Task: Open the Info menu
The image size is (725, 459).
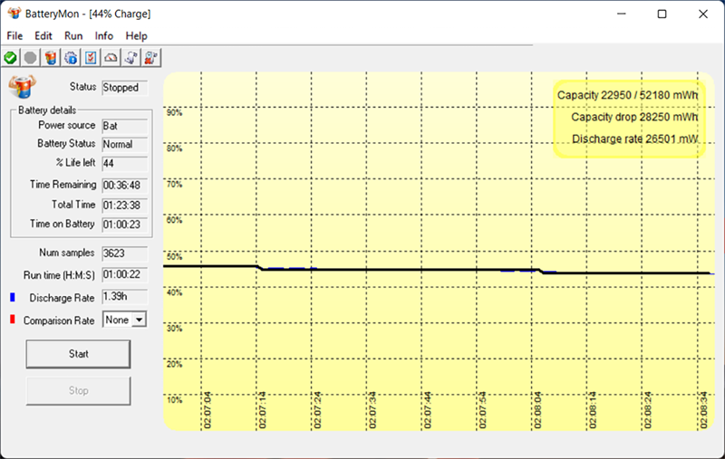Action: tap(104, 35)
